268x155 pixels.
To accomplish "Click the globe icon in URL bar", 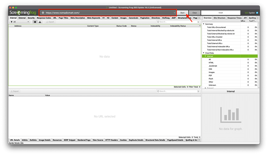I will point(43,13).
